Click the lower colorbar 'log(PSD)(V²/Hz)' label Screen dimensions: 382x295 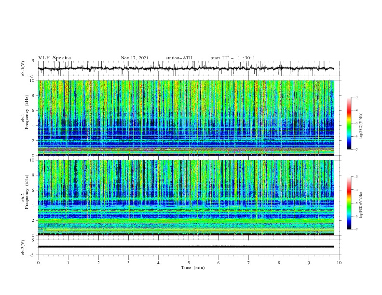[x=361, y=205]
